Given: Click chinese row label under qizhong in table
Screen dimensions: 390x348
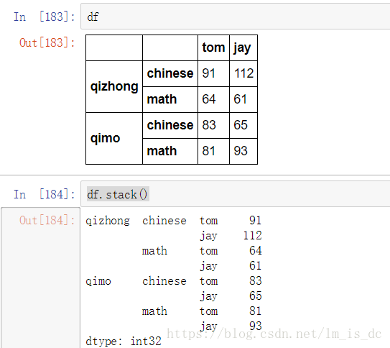Looking at the screenshot, I should pyautogui.click(x=170, y=73).
